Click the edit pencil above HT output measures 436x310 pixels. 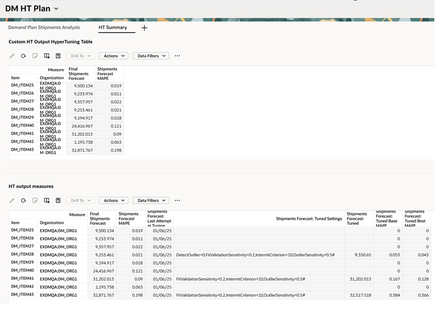[x=12, y=200]
